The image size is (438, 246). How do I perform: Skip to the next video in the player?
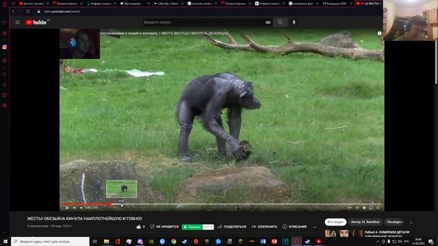pos(75,208)
